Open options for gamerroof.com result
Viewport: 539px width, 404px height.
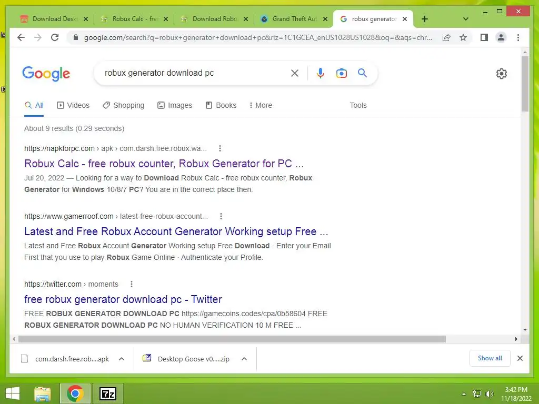pos(221,216)
